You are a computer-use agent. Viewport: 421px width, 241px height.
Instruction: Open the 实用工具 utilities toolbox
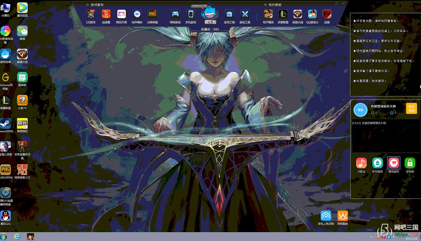click(229, 14)
